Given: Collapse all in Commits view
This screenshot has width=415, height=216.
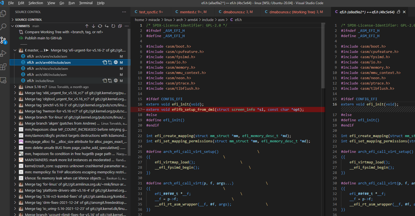Looking at the screenshot, I should 120,26.
